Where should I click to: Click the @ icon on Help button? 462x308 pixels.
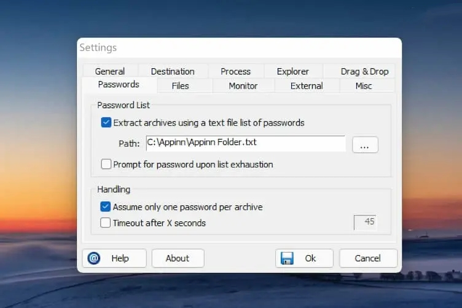[94, 258]
